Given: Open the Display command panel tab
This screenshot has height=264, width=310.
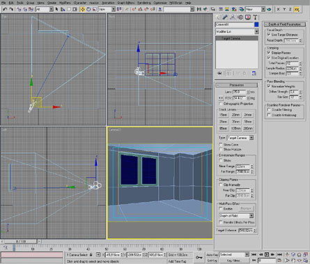Looking at the screenshot, I should 248,17.
